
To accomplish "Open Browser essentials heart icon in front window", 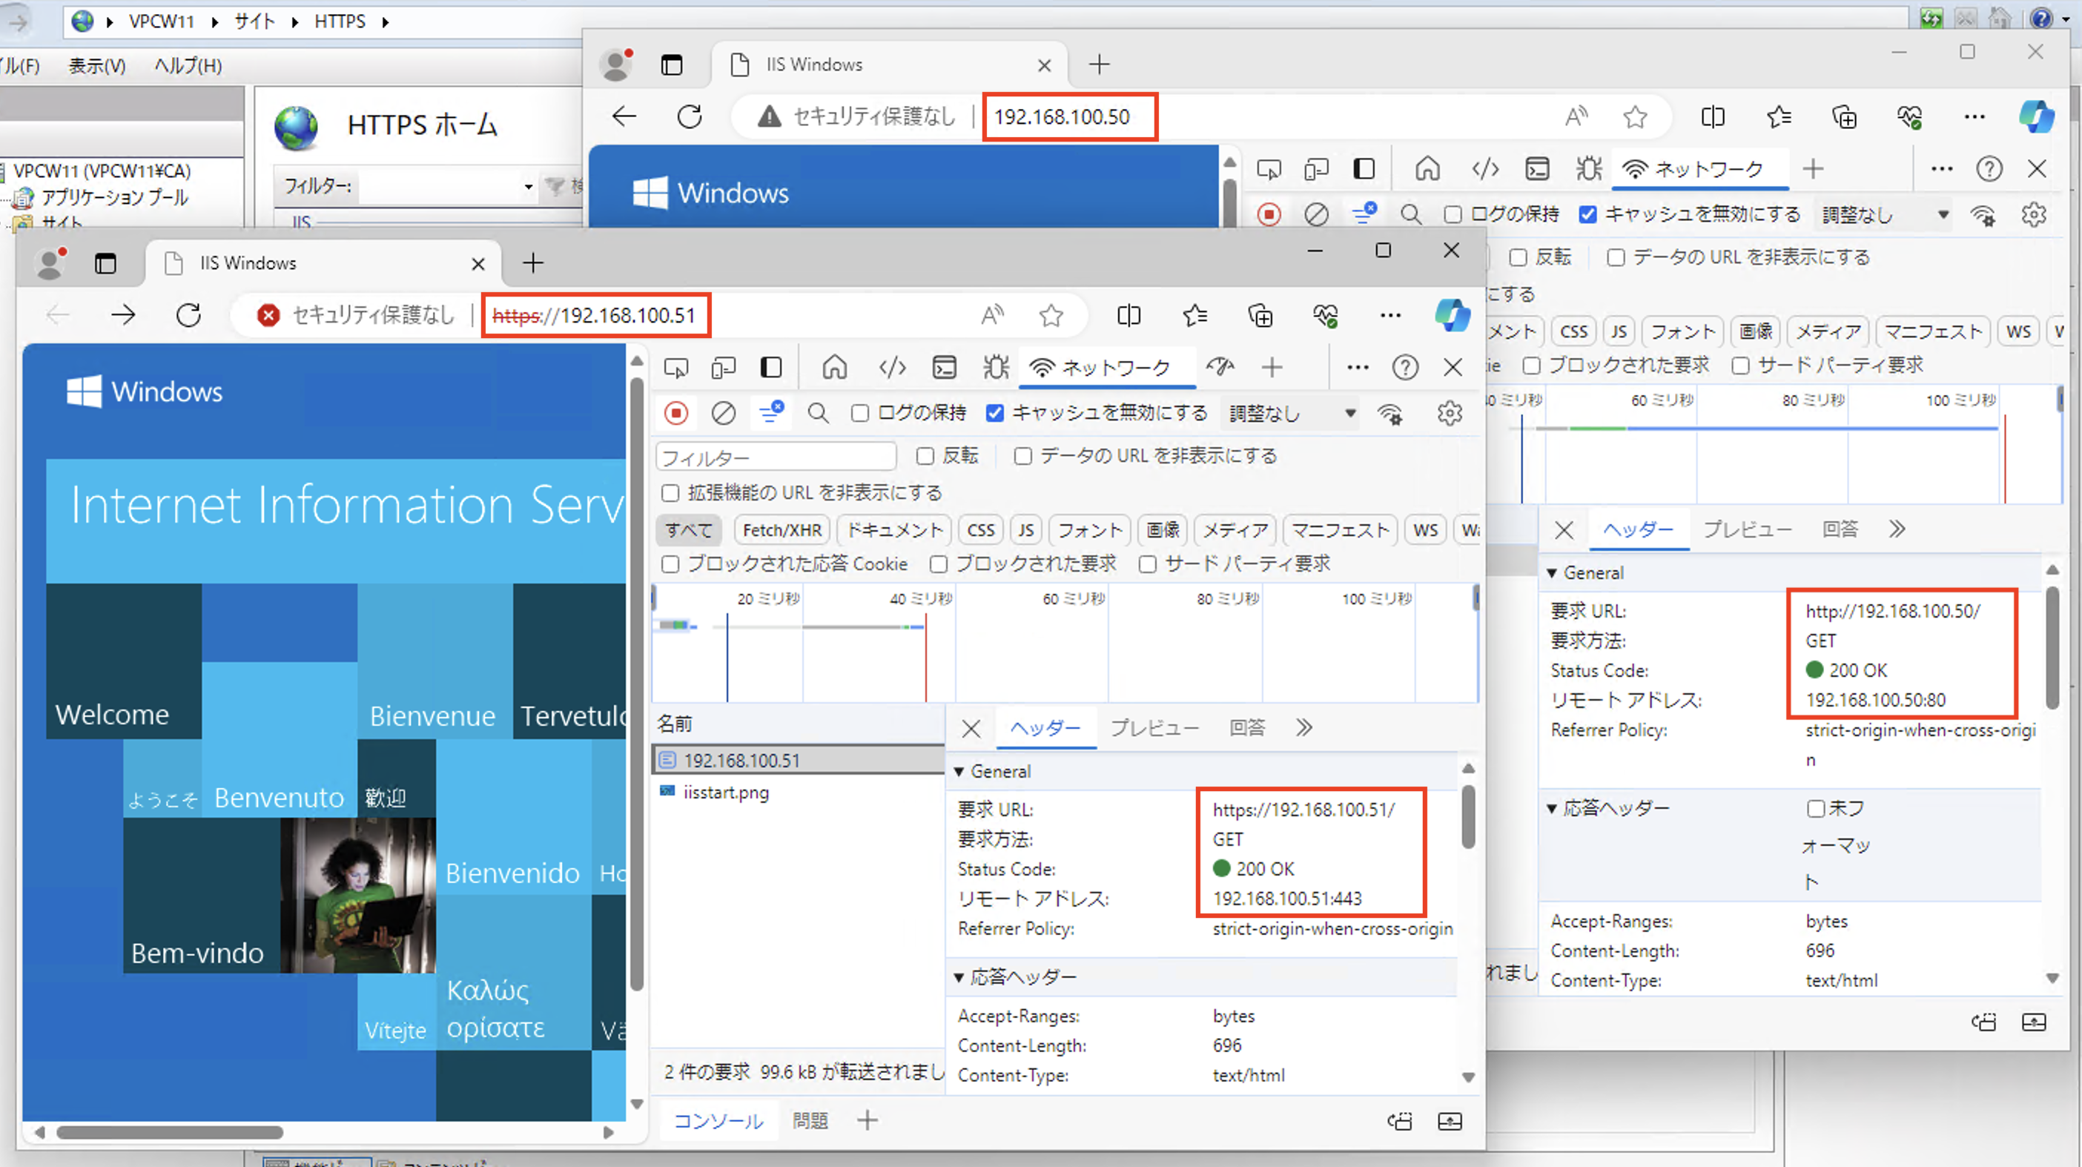I will pyautogui.click(x=1326, y=314).
